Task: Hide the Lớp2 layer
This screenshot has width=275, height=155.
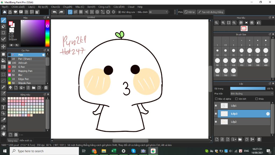Action: 216,122
